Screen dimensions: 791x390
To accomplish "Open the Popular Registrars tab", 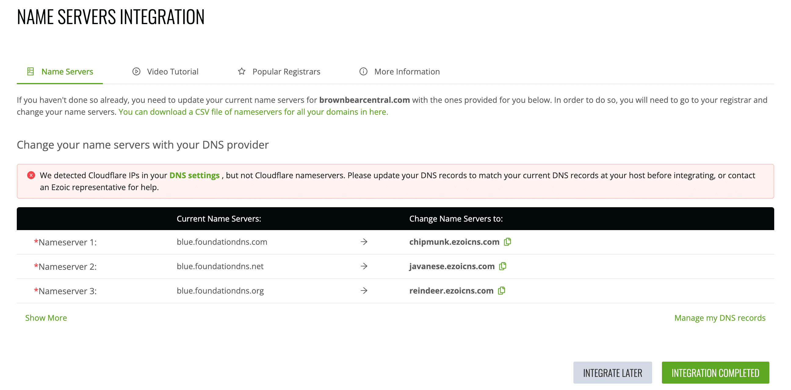I will (x=286, y=71).
